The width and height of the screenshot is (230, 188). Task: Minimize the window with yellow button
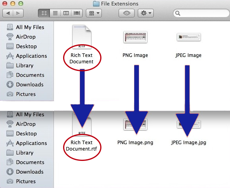[x=13, y=4]
